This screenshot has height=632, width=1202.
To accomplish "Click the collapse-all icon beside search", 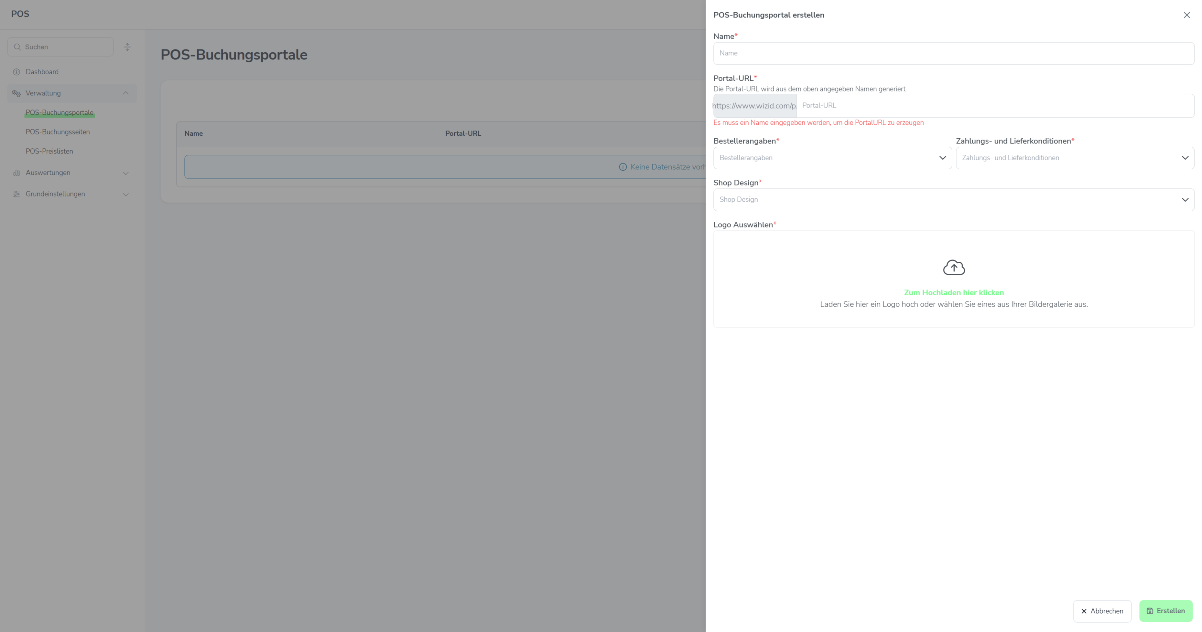I will coord(127,47).
